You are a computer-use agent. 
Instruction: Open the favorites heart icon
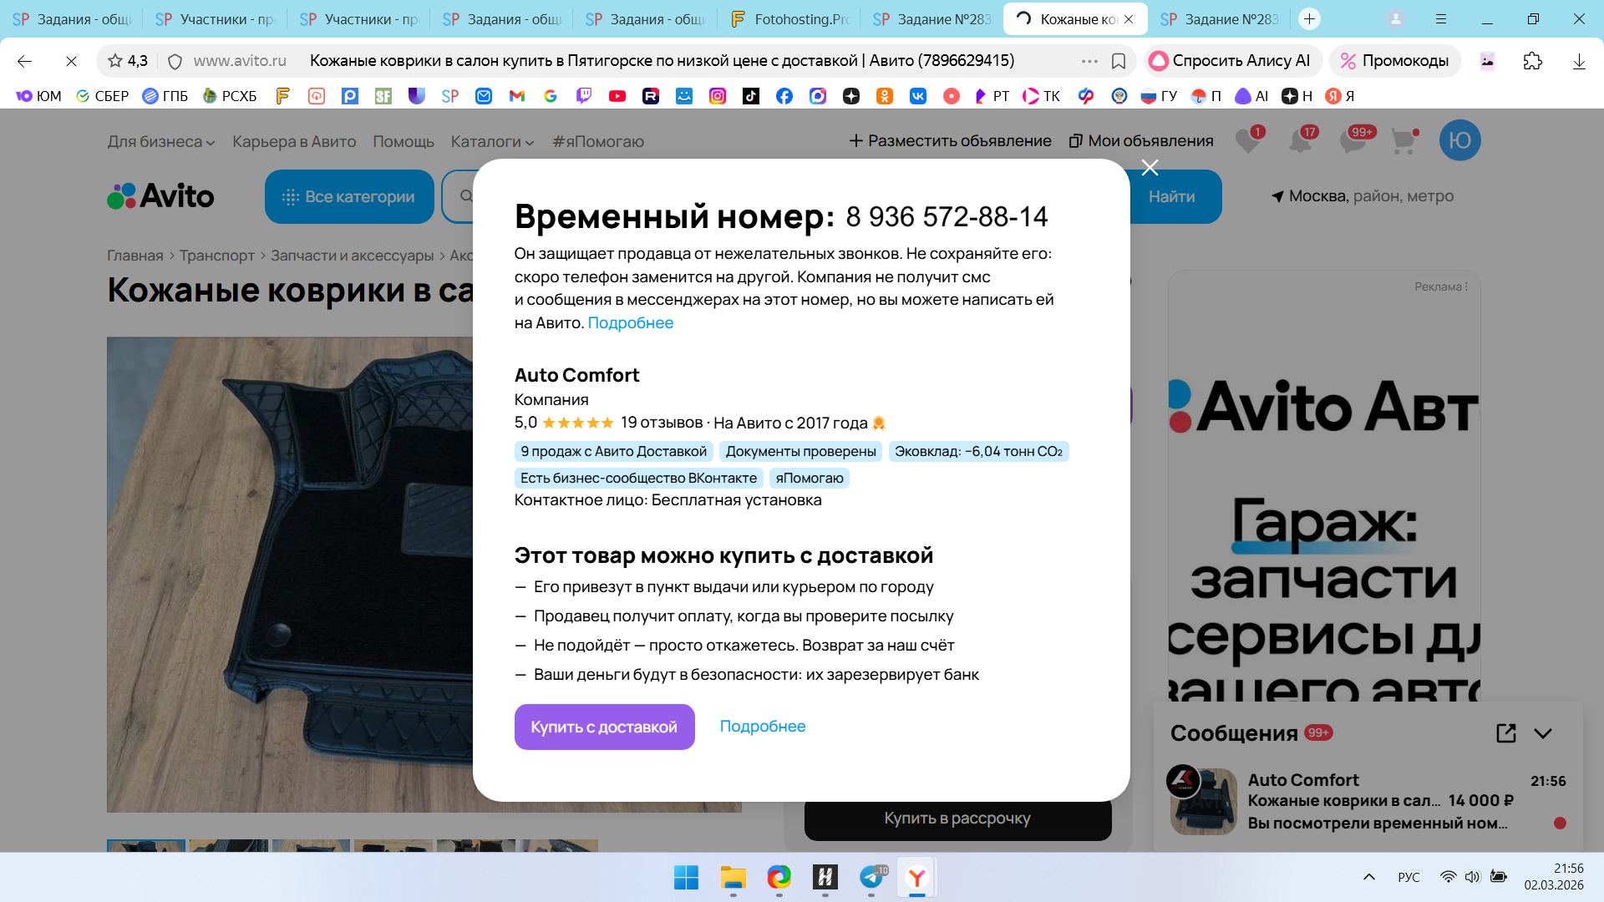tap(1248, 140)
